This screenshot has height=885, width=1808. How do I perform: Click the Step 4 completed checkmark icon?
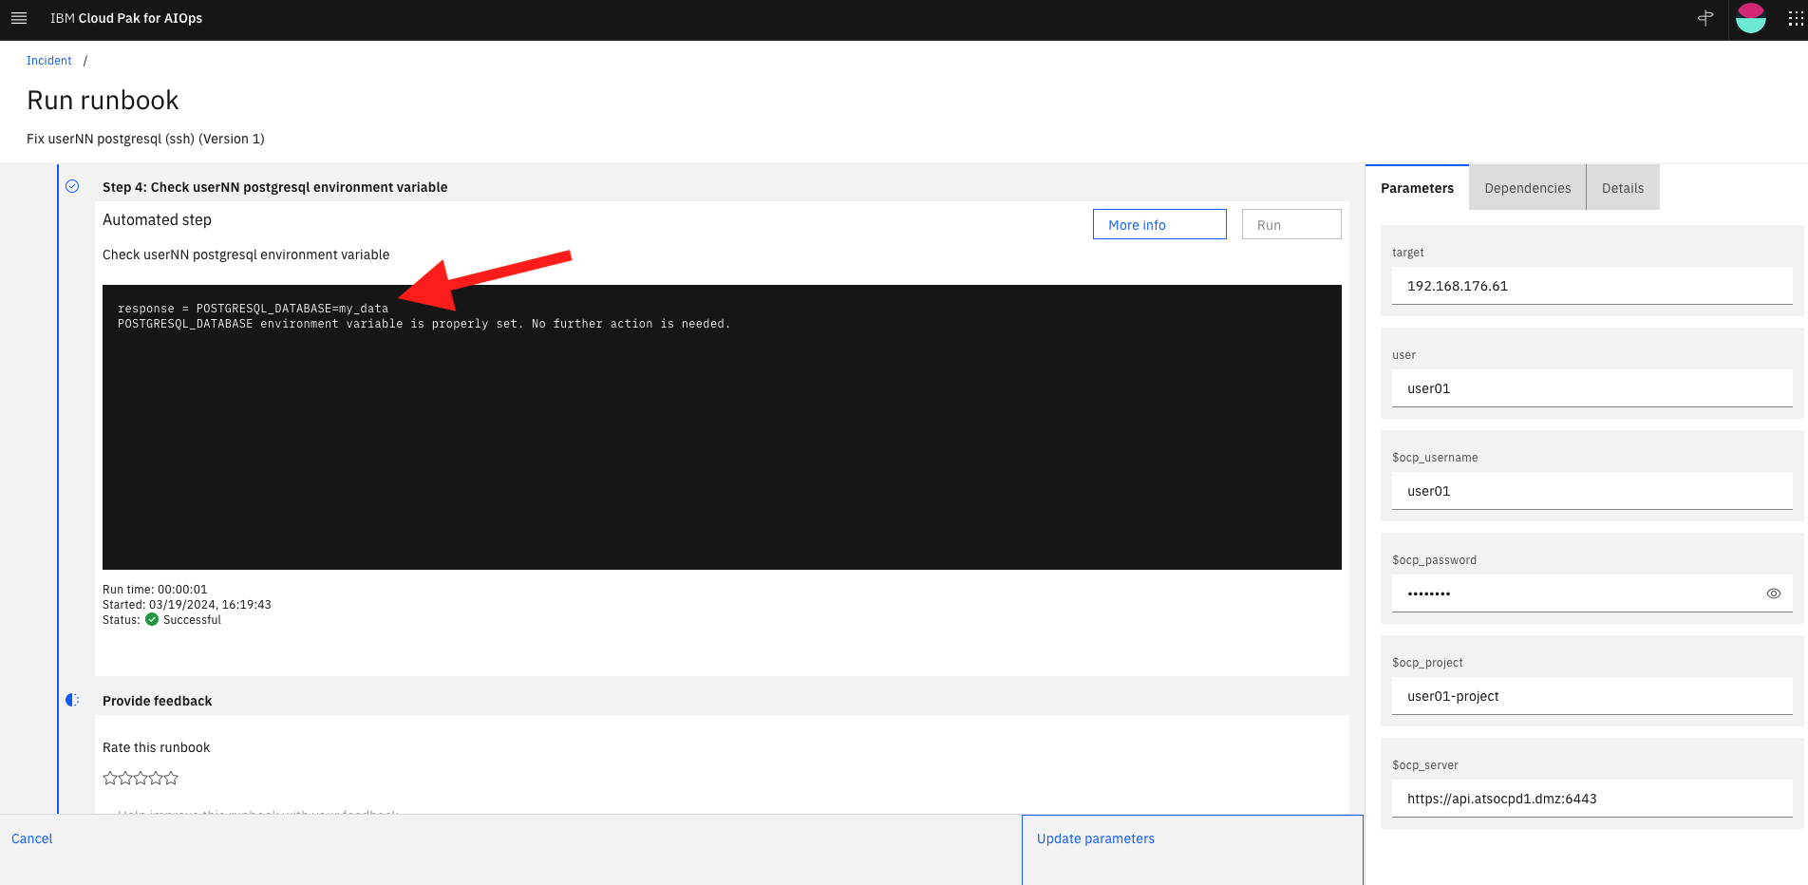pos(72,186)
